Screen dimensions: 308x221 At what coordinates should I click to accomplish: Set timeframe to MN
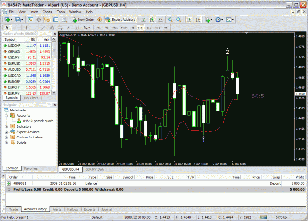coord(166,28)
